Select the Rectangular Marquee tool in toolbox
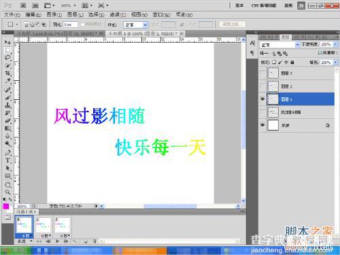Image resolution: width=340 pixels, height=255 pixels. 7,50
